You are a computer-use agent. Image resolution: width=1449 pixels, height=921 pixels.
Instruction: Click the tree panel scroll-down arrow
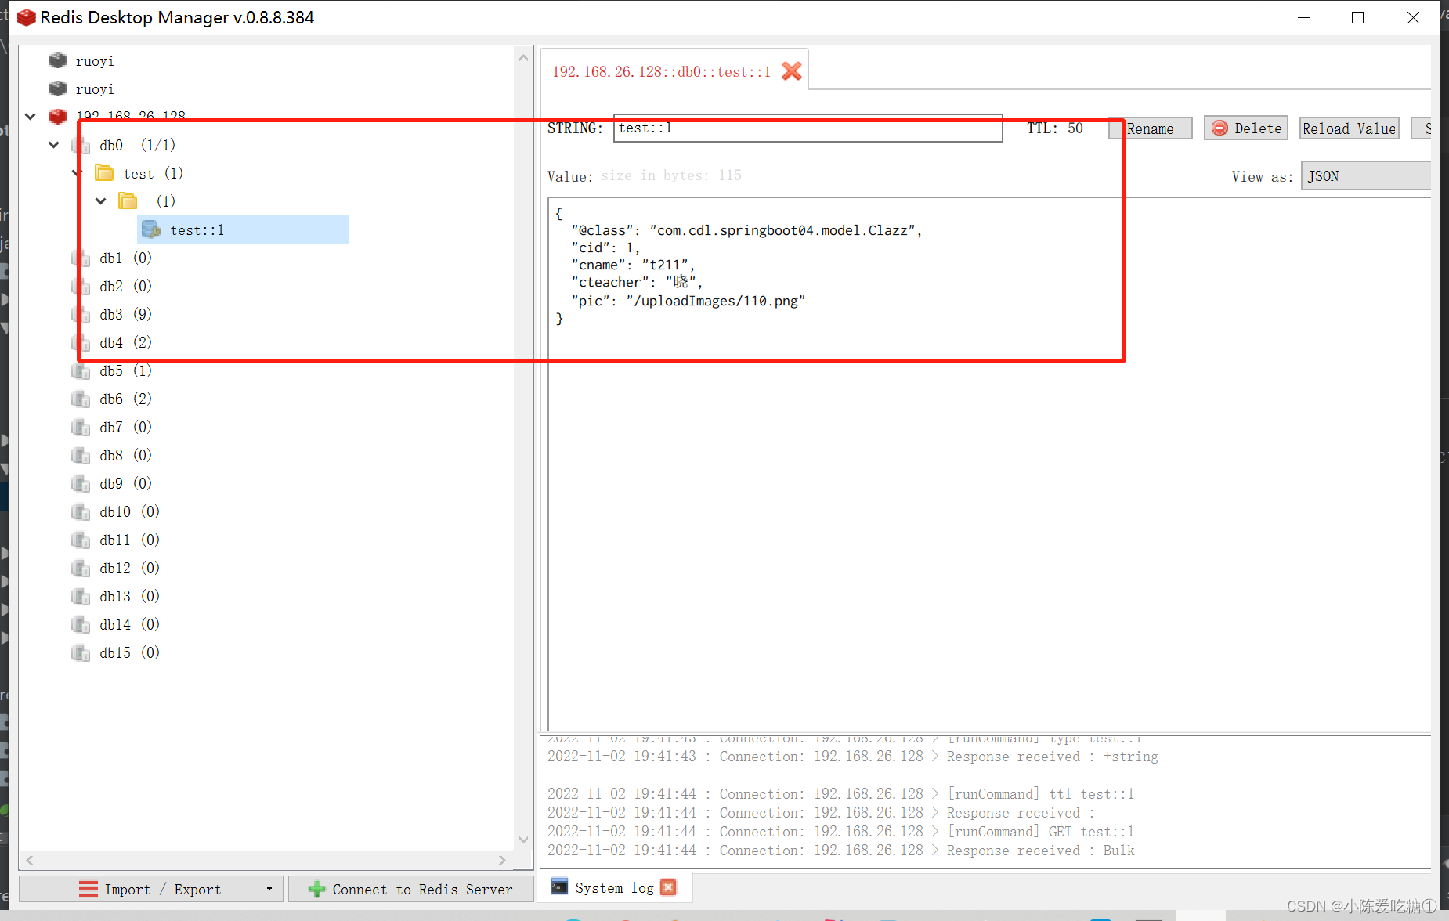click(524, 840)
